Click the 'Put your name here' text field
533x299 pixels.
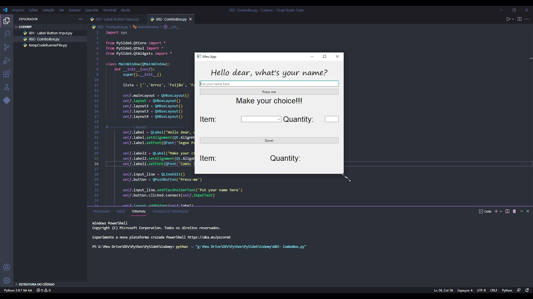pos(269,84)
